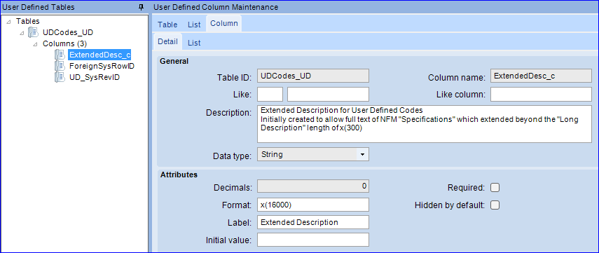Viewport: 599px width, 253px height.
Task: Select the Detail sub-tab
Action: click(167, 41)
